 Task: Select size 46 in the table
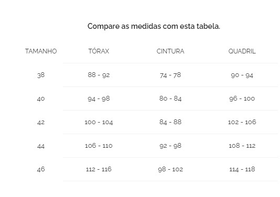[x=41, y=169]
